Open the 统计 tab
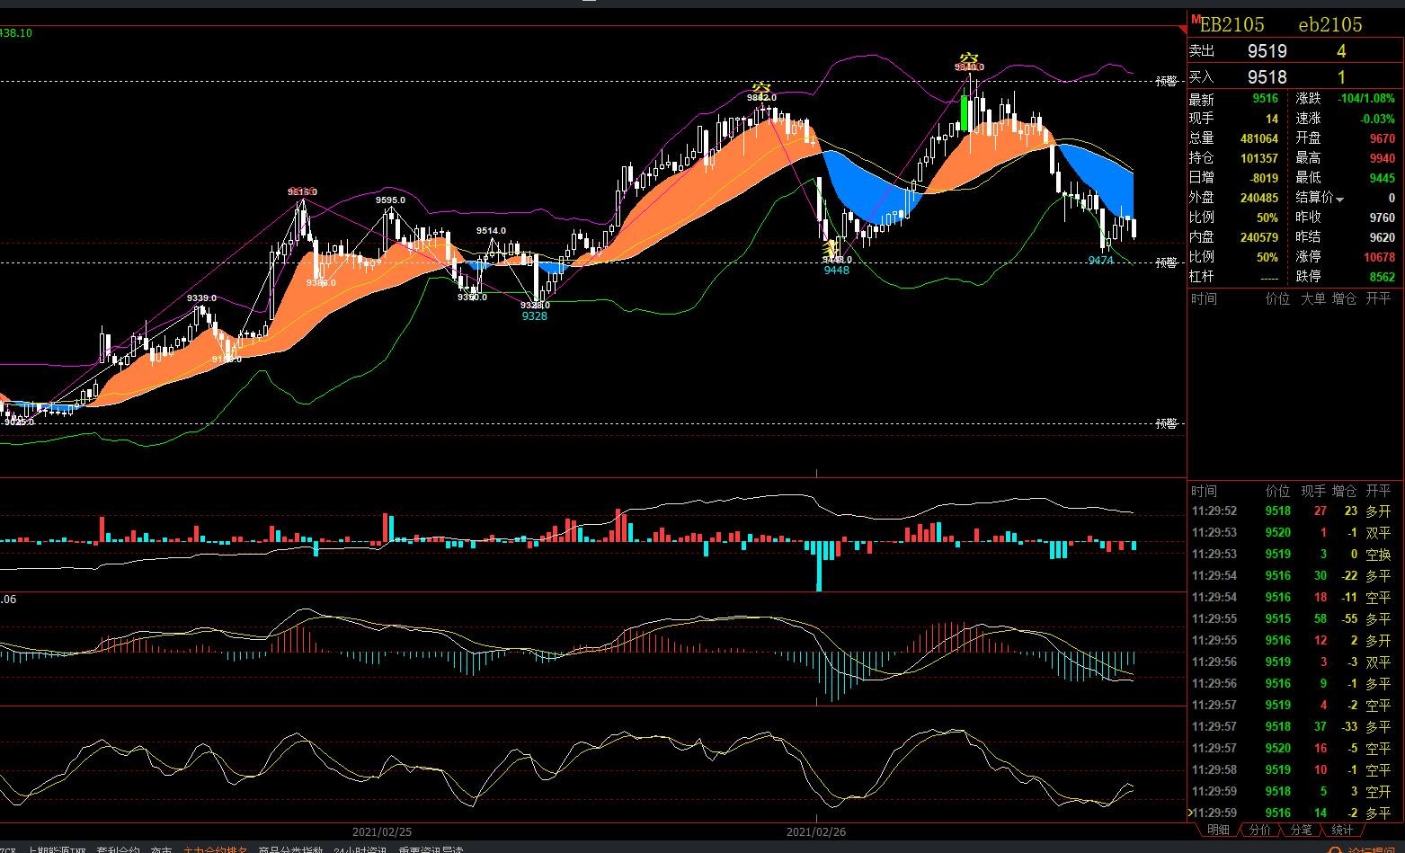Screen dimensions: 1405x853 coord(1342,830)
